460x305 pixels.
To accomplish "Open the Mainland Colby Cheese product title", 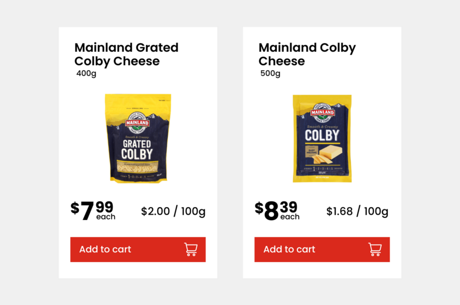I will (x=307, y=54).
